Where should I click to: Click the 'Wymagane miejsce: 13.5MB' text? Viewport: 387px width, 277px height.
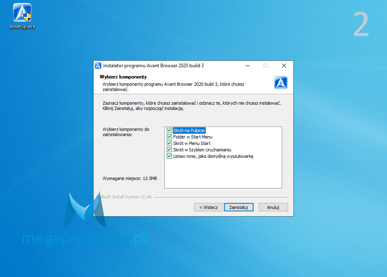tap(130, 178)
